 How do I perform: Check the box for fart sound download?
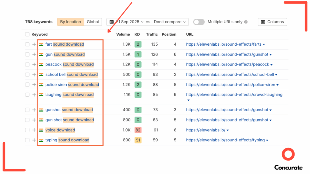tap(27, 44)
